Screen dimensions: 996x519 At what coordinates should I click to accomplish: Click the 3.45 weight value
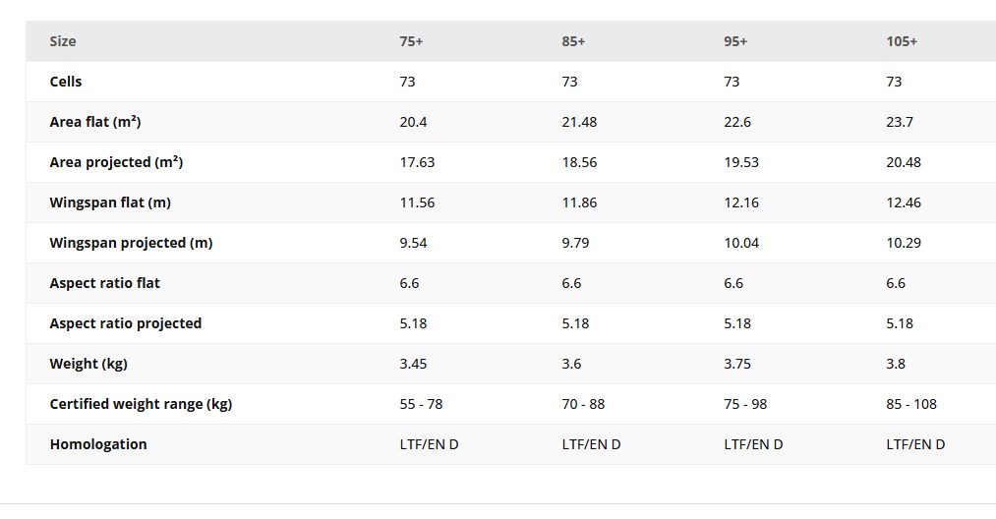click(x=413, y=364)
